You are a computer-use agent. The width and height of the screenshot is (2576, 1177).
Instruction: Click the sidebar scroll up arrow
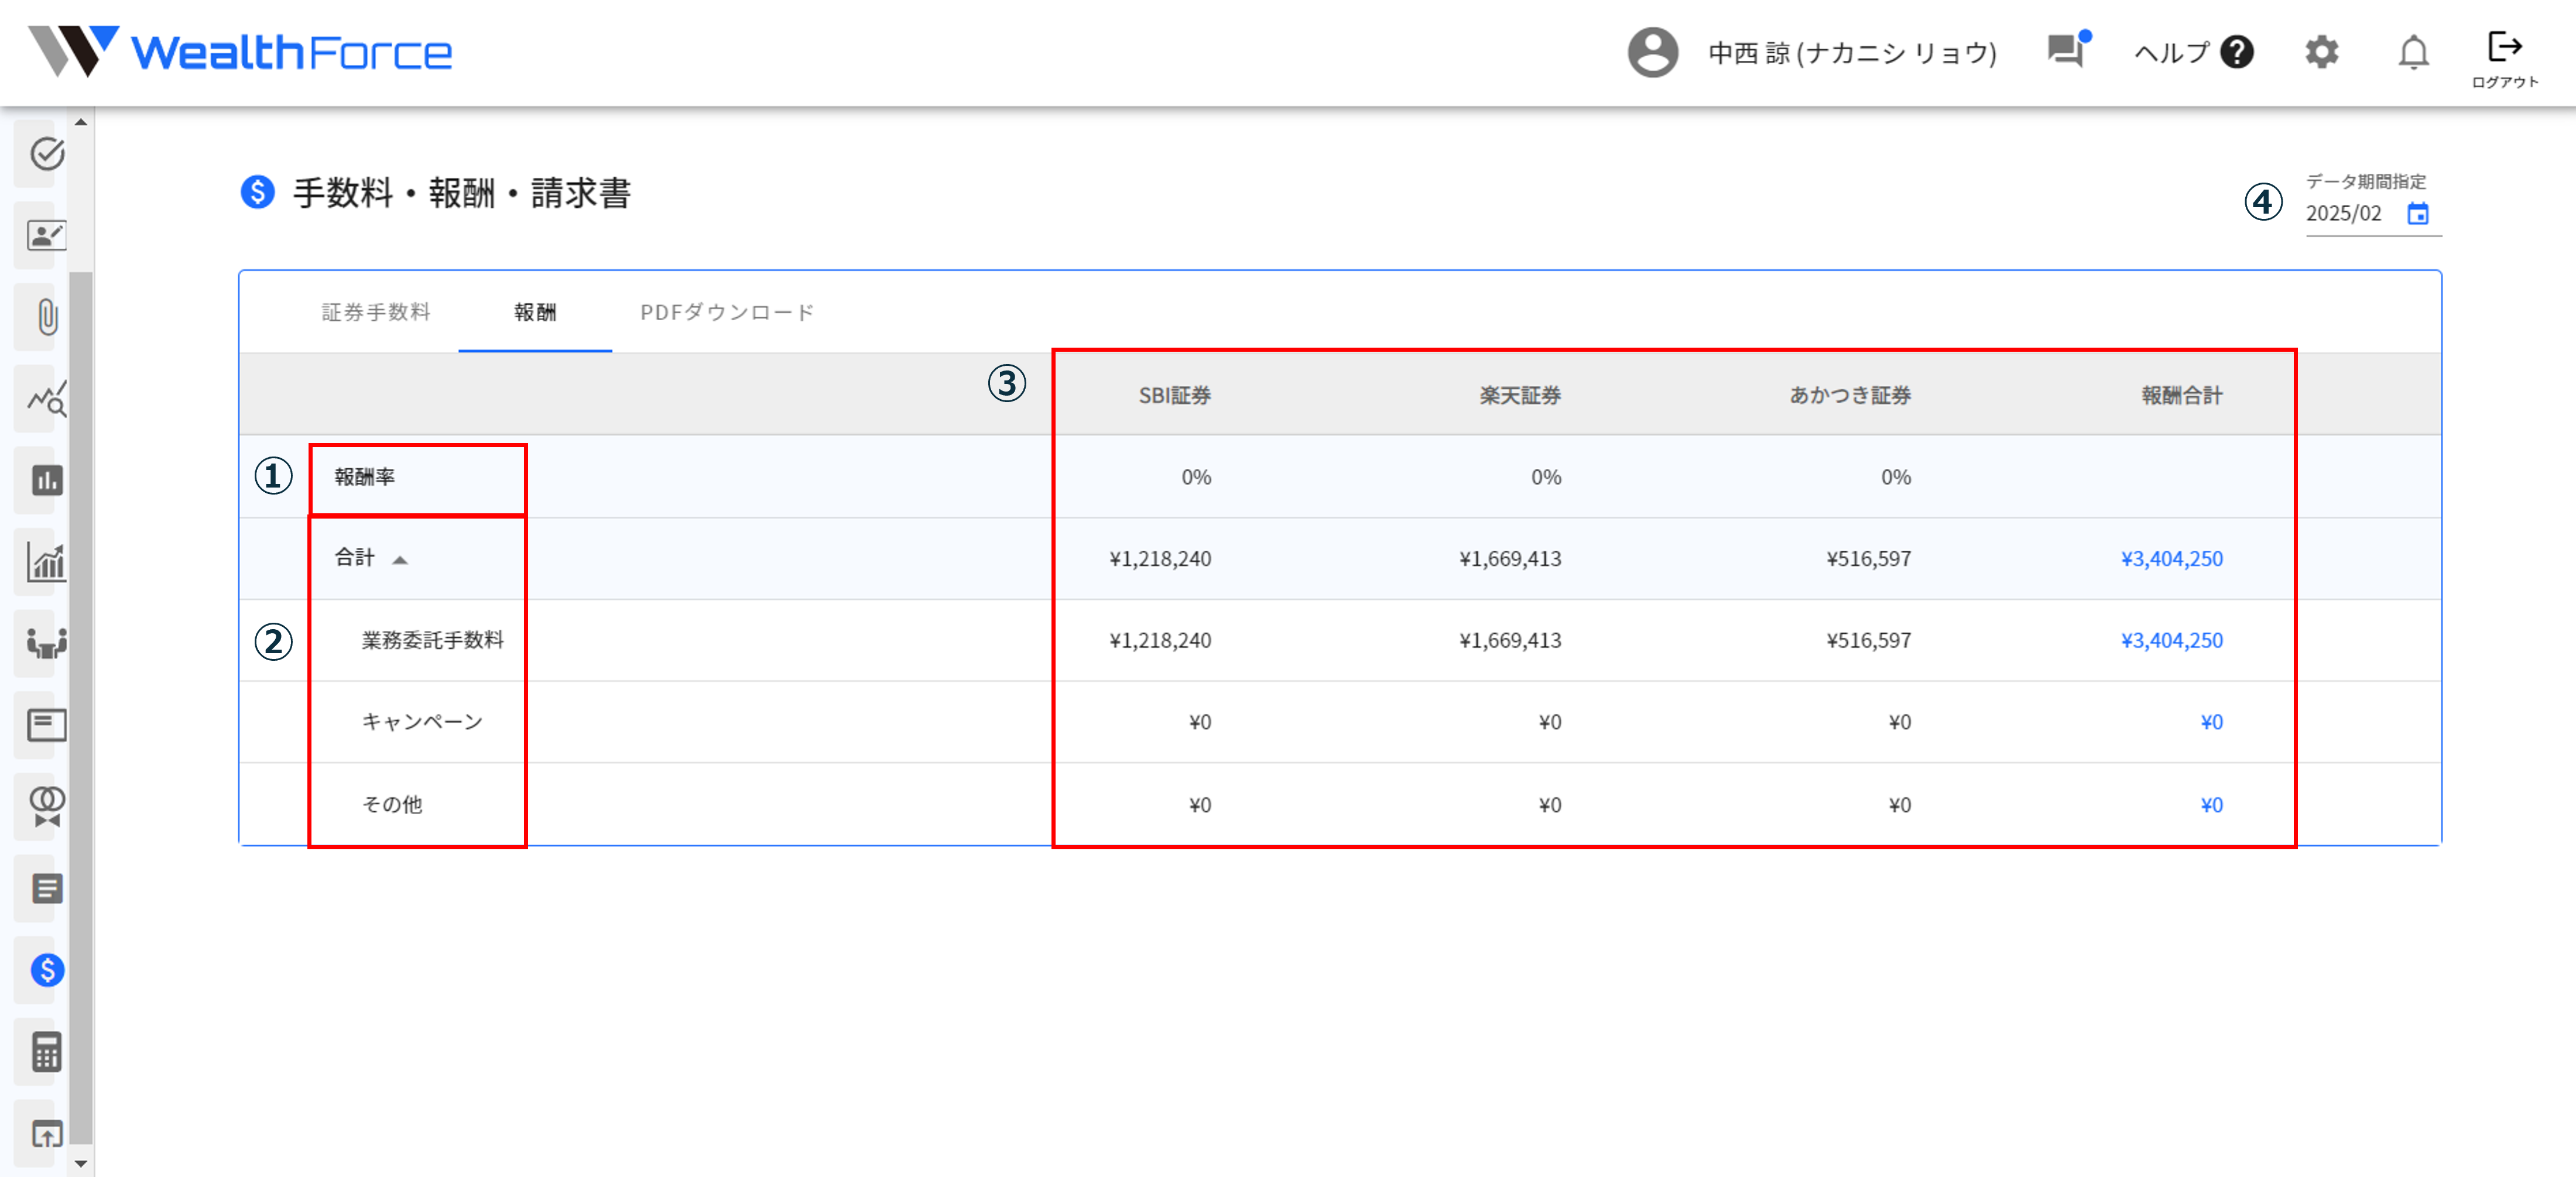coord(81,122)
